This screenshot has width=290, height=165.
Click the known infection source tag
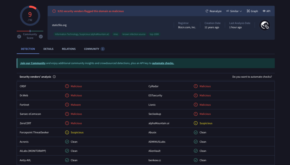[134, 34]
